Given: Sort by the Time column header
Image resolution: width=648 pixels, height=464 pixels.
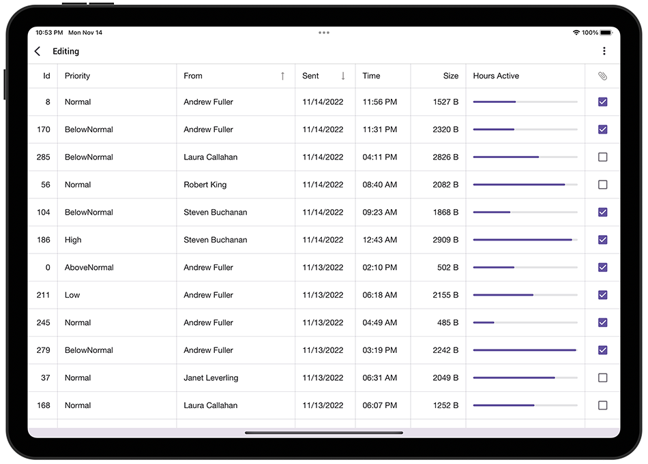Looking at the screenshot, I should [370, 76].
